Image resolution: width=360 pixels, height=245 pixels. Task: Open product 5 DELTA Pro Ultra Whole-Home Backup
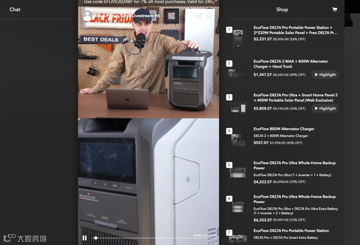coord(295,165)
